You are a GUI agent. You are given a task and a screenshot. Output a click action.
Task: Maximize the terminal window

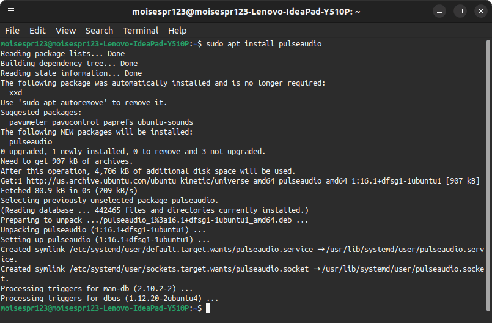point(460,11)
